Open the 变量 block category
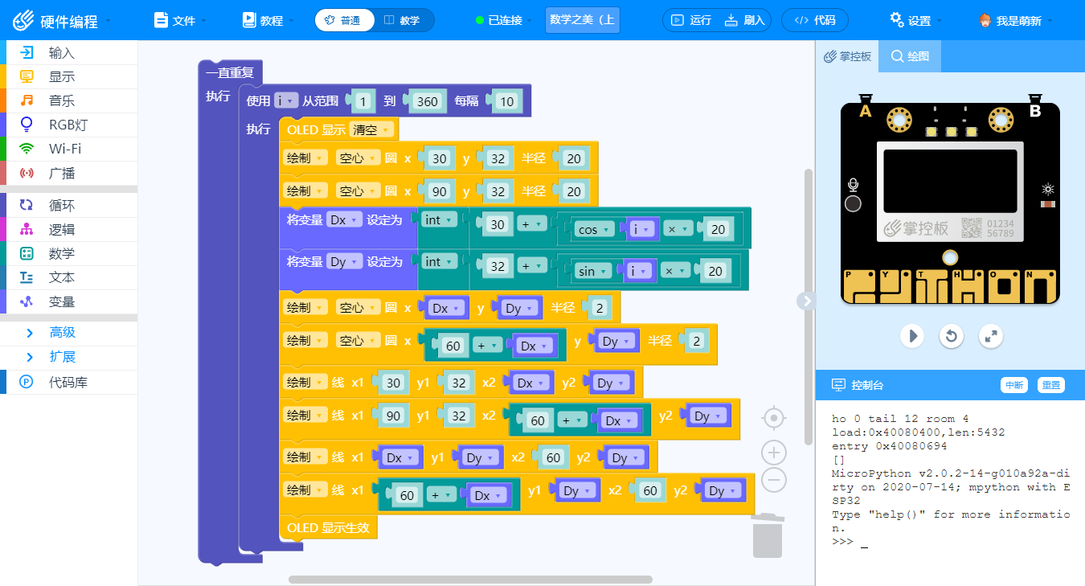This screenshot has height=586, width=1085. (x=68, y=302)
